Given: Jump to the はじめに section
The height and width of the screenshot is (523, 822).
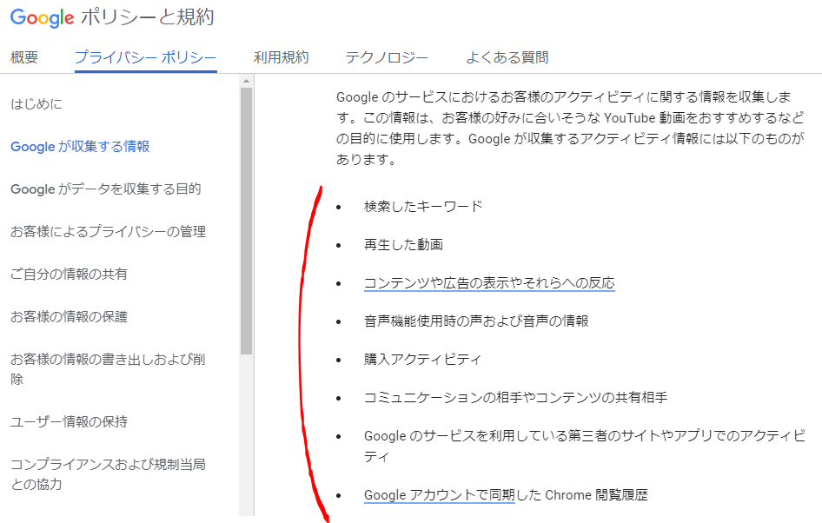Looking at the screenshot, I should 36,103.
